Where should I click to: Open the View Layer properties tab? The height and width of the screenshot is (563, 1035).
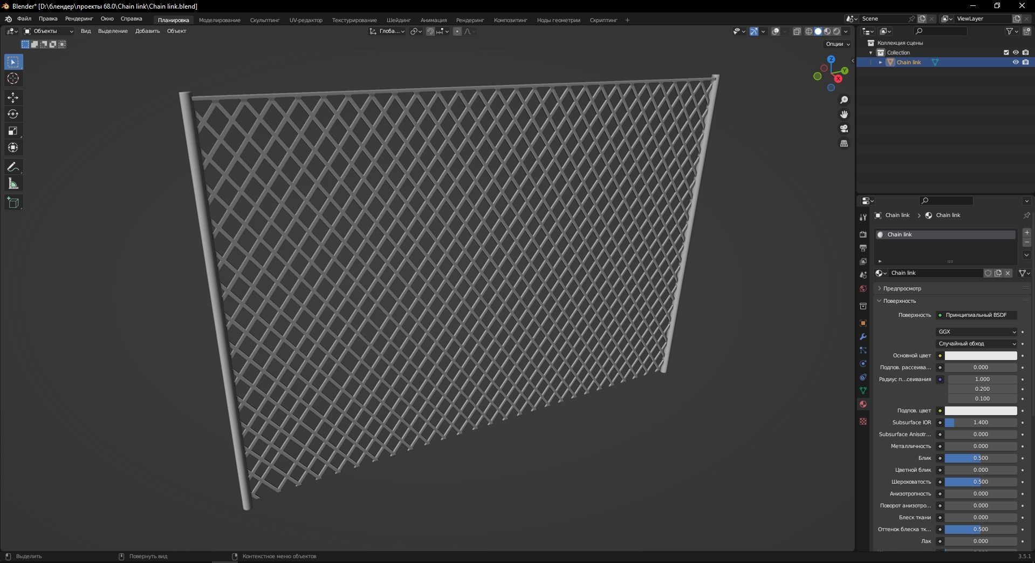pyautogui.click(x=863, y=261)
